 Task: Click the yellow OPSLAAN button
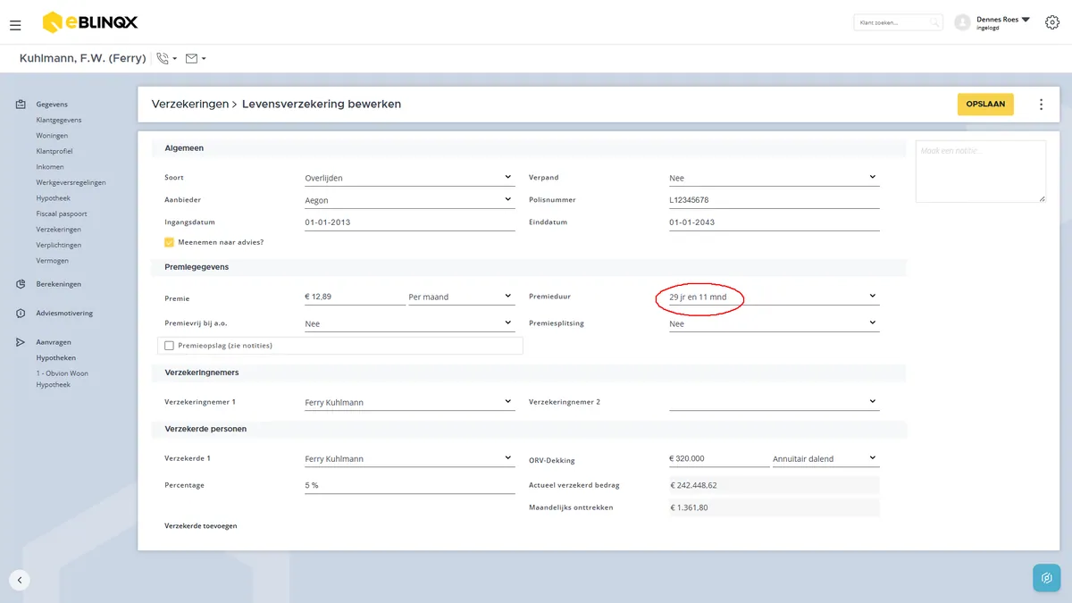click(985, 104)
